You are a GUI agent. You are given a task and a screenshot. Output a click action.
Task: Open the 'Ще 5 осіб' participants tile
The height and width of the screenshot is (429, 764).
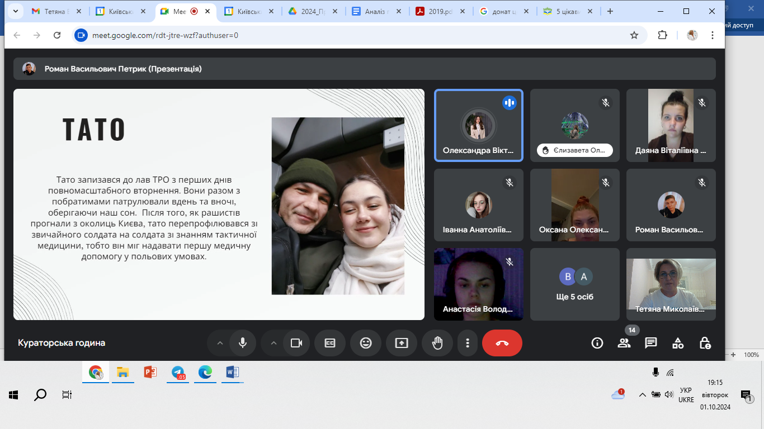click(575, 284)
